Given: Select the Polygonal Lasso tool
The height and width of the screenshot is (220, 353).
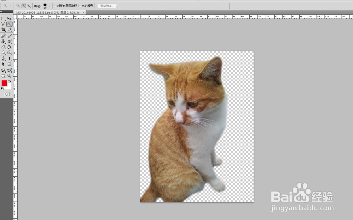Looking at the screenshot, I should (x=4, y=24).
